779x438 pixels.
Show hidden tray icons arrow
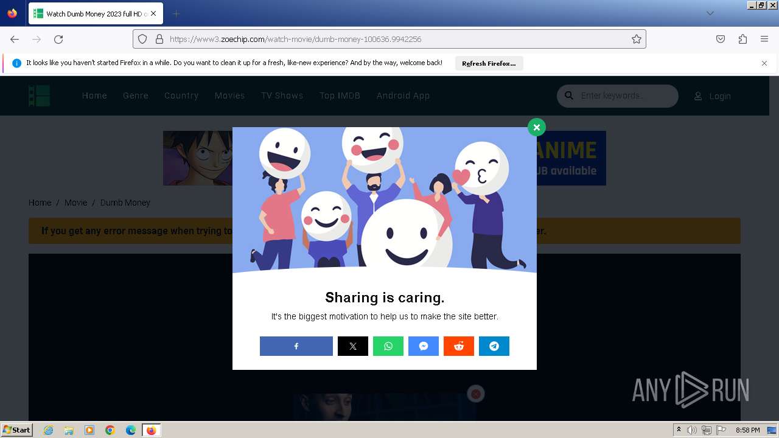679,429
